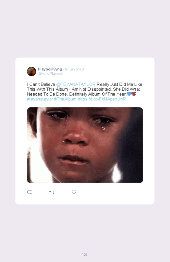
Task: Click "Definitely Album Of The Year" sentence
Action: 98,94
